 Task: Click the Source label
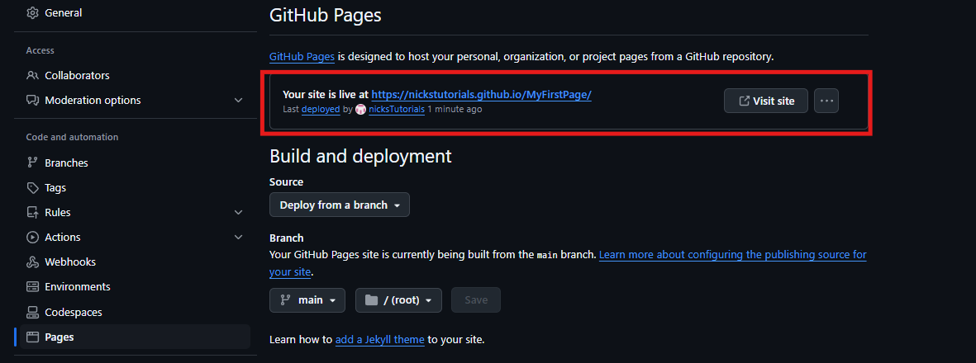[x=286, y=182]
